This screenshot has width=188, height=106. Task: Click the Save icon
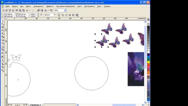pyautogui.click(x=10, y=10)
